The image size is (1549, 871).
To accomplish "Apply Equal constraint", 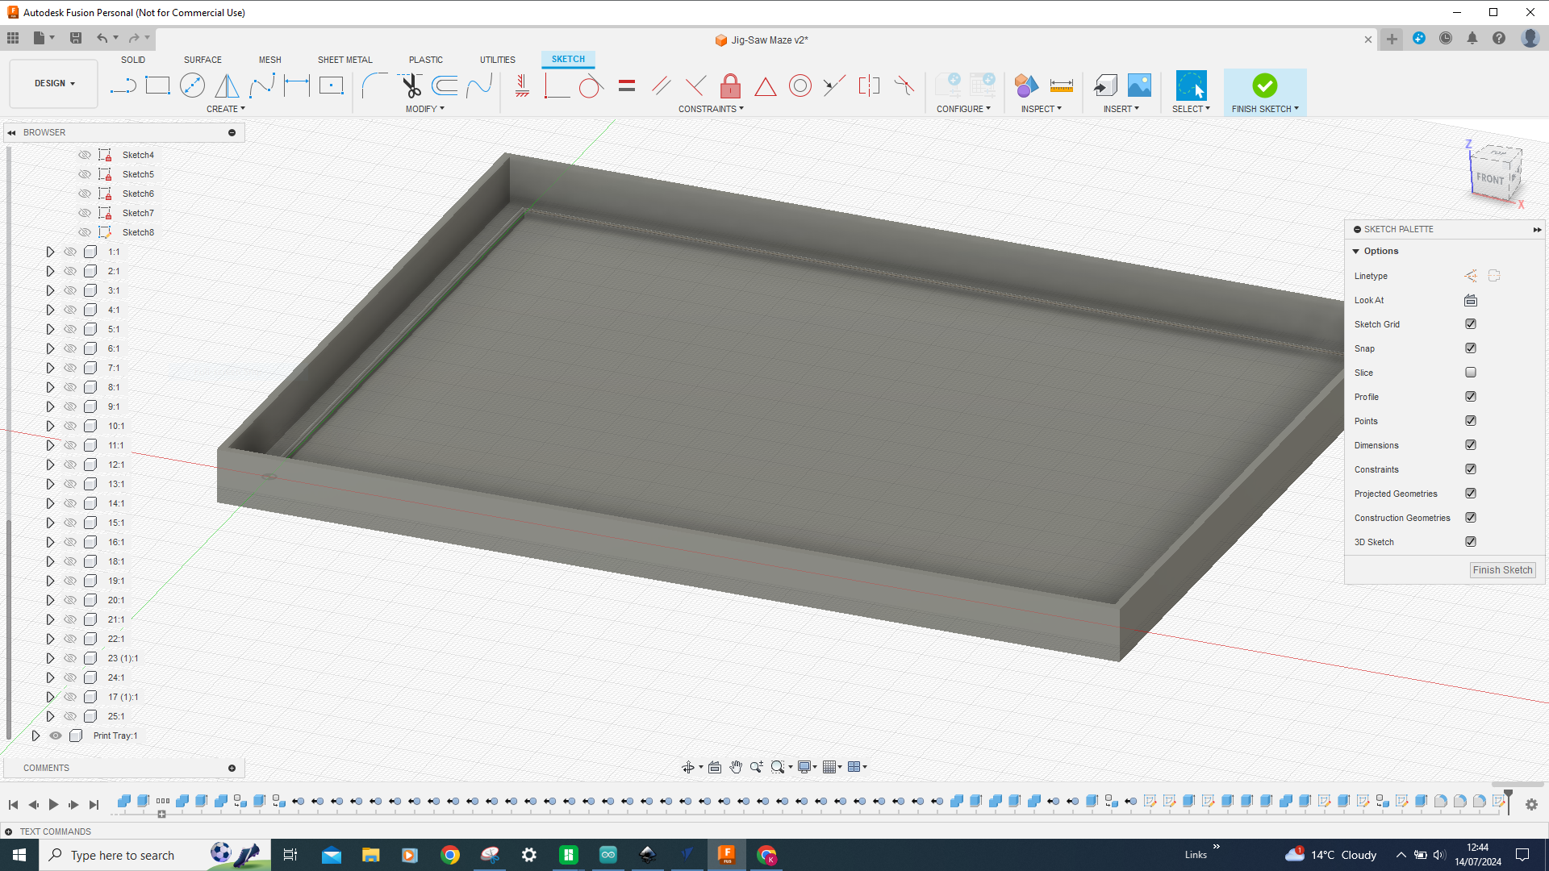I will 627,85.
